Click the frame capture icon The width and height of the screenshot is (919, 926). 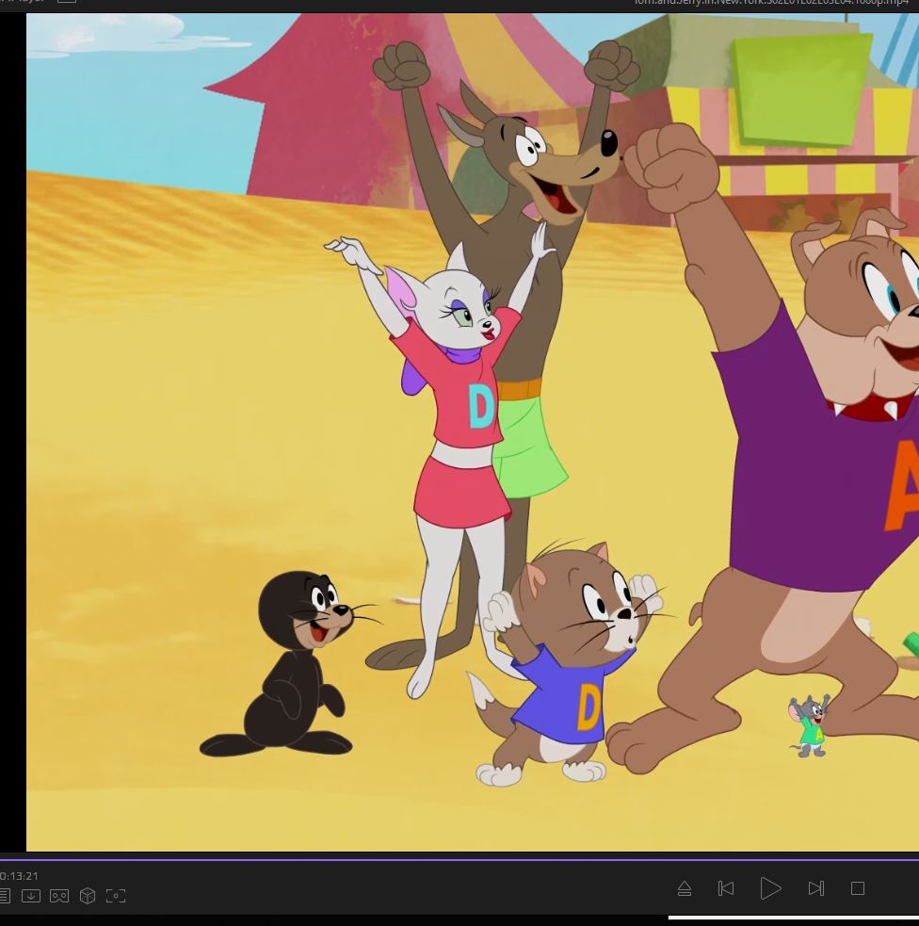(x=116, y=896)
